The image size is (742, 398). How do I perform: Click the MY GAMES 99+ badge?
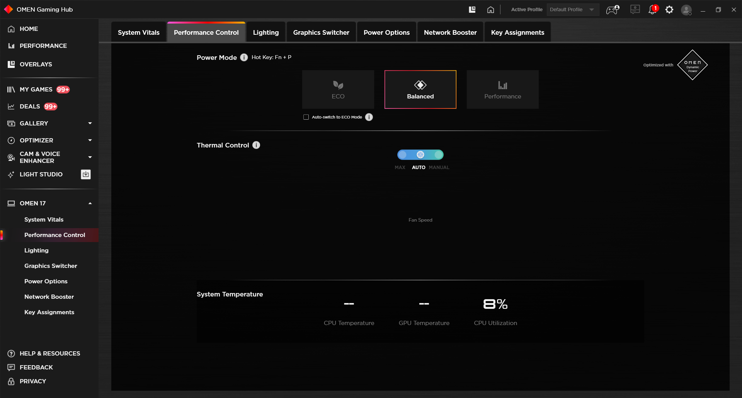coord(63,90)
